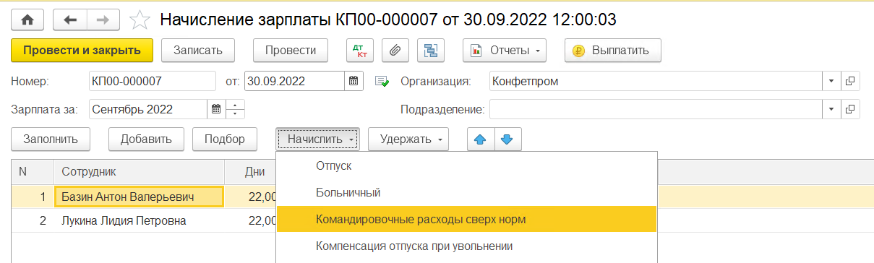Open the document structure hierarchy icon
Screen dimensions: 874x263
(x=431, y=51)
